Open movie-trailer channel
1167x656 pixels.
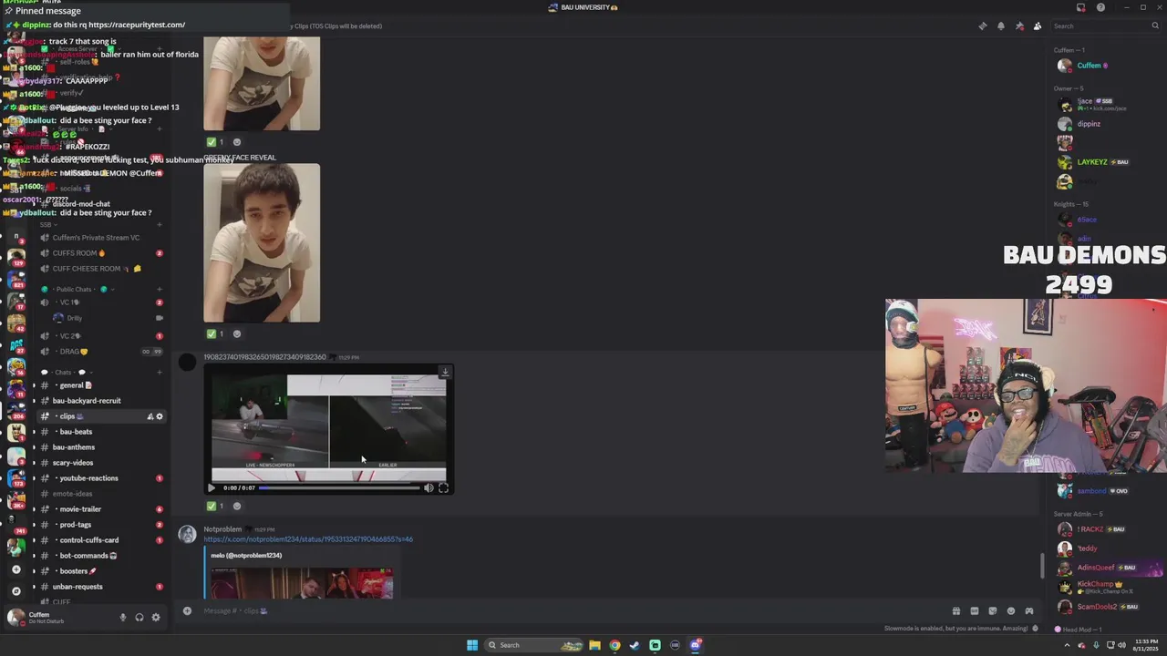(100, 509)
